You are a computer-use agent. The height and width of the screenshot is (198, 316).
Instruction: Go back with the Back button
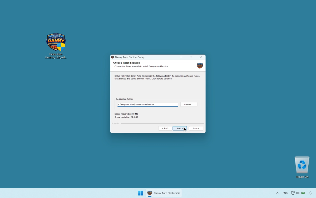[165, 128]
